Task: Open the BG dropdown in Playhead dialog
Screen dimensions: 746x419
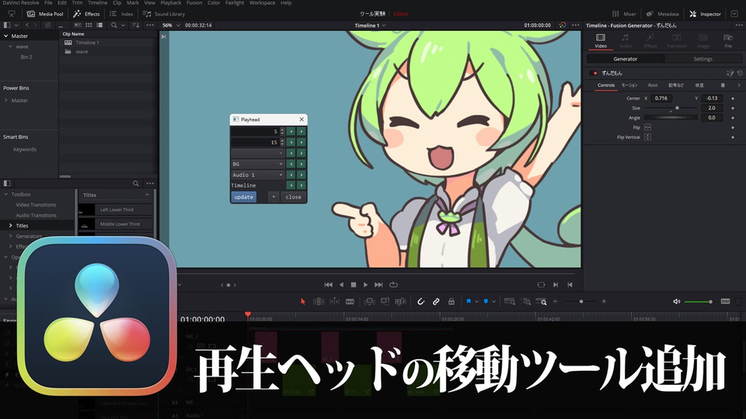Action: click(257, 164)
